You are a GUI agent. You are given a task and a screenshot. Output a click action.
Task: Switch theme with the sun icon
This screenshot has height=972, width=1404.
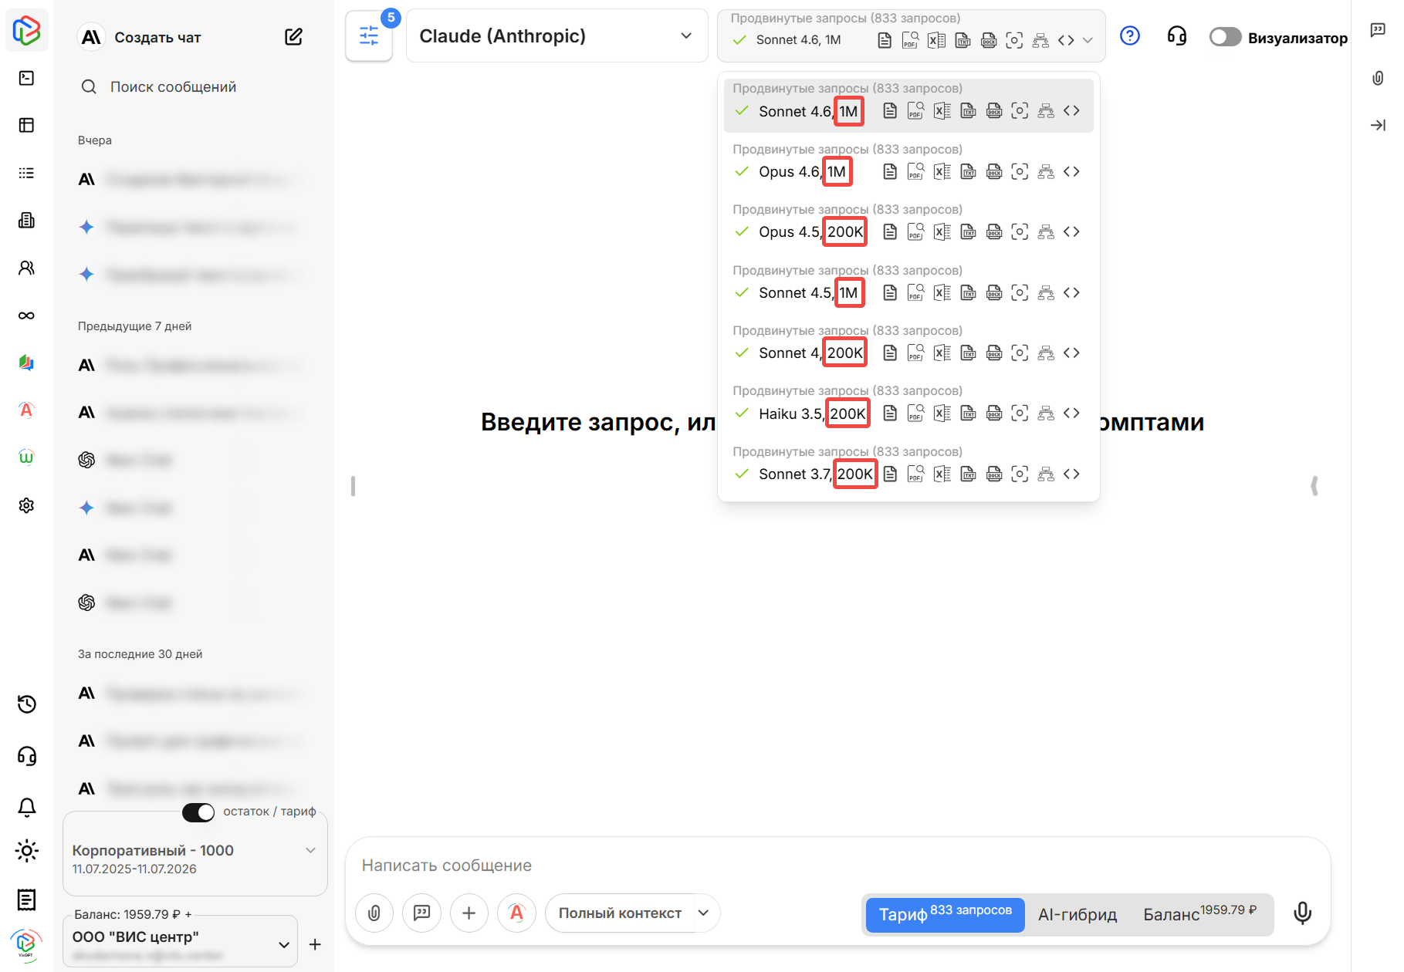[27, 852]
